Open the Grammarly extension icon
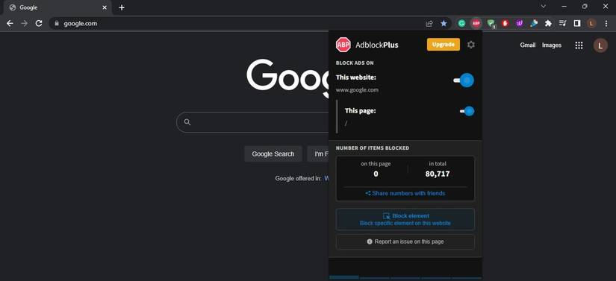Viewport: 616px width, 281px height. (x=462, y=24)
